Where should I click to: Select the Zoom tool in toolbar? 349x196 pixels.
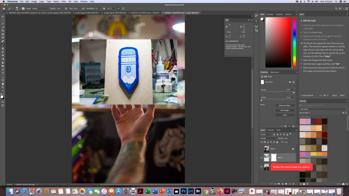click(3, 87)
